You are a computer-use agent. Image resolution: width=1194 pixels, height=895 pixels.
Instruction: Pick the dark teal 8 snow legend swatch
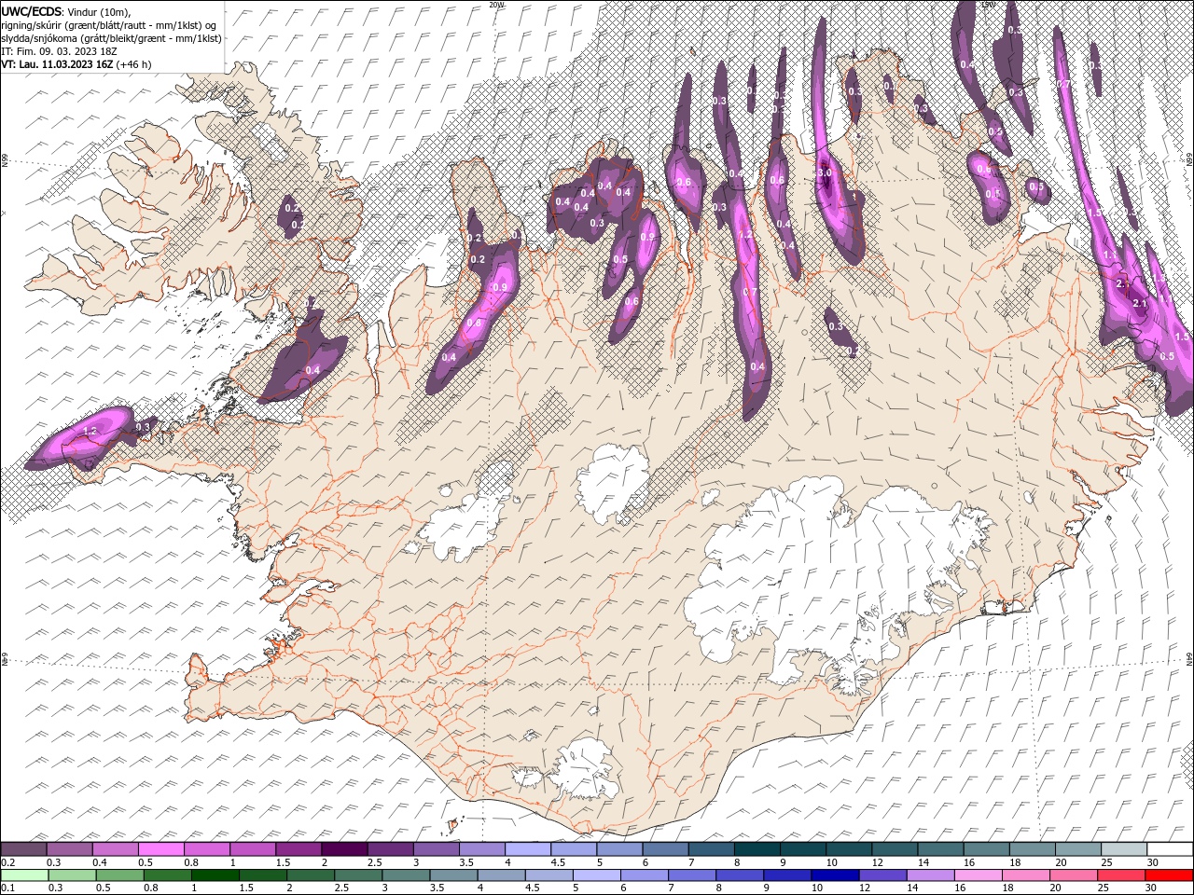[757, 849]
